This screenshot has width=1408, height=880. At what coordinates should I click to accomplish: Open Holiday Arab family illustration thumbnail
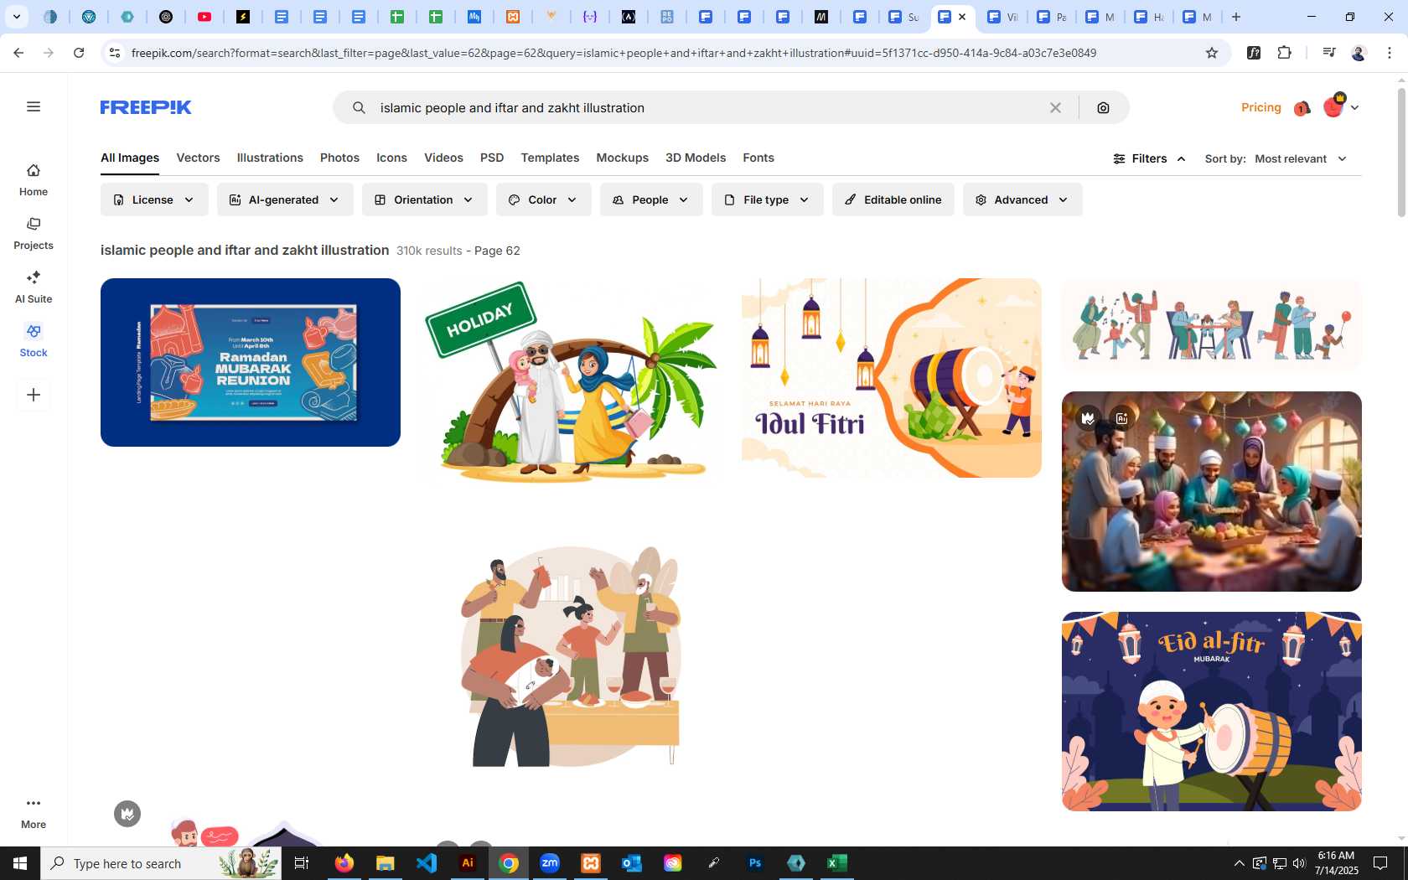coord(572,383)
